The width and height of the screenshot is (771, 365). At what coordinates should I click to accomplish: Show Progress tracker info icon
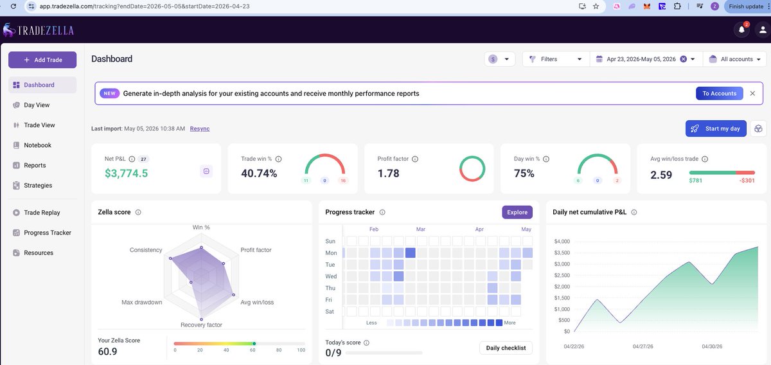click(x=382, y=212)
